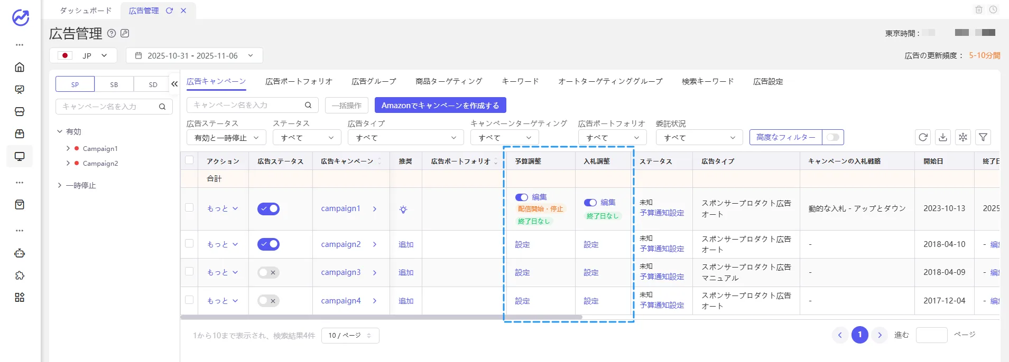Open the apps grid icon in the sidebar
The width and height of the screenshot is (1009, 362).
[x=20, y=298]
